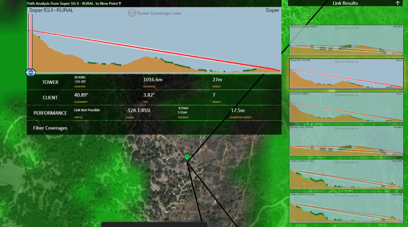Open the Winery Hill SW (2.4 GHz) link thumbnail
Viewport: 408px width, 227px height.
coord(346,208)
